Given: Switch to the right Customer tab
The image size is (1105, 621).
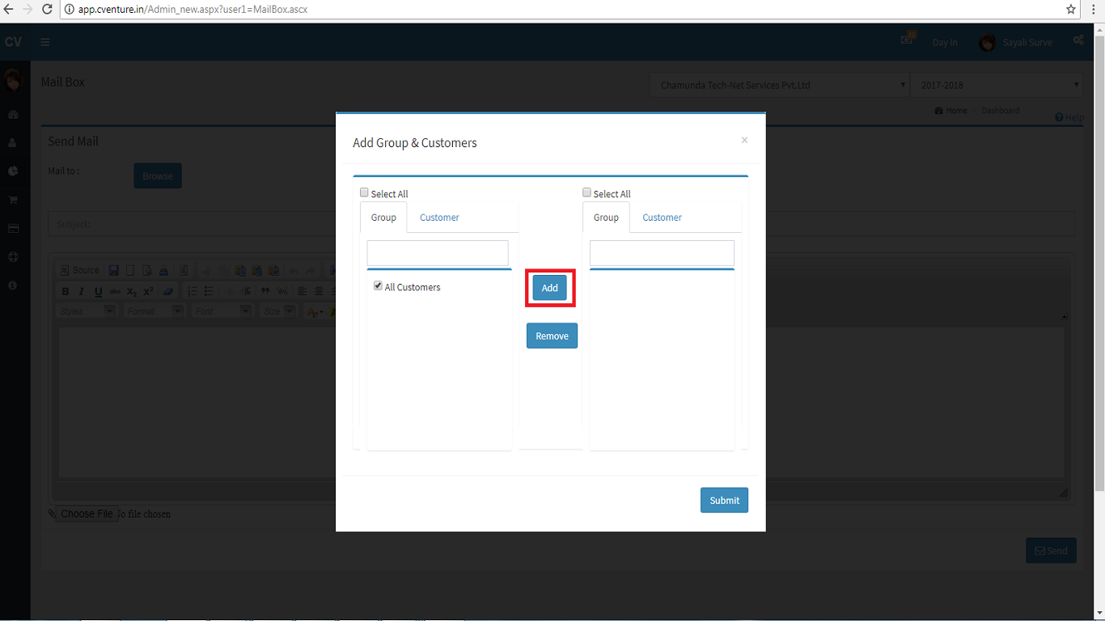Looking at the screenshot, I should point(662,218).
